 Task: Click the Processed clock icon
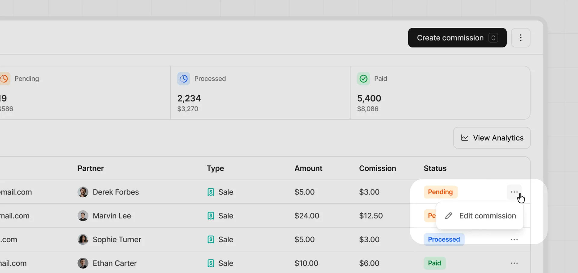click(x=184, y=79)
